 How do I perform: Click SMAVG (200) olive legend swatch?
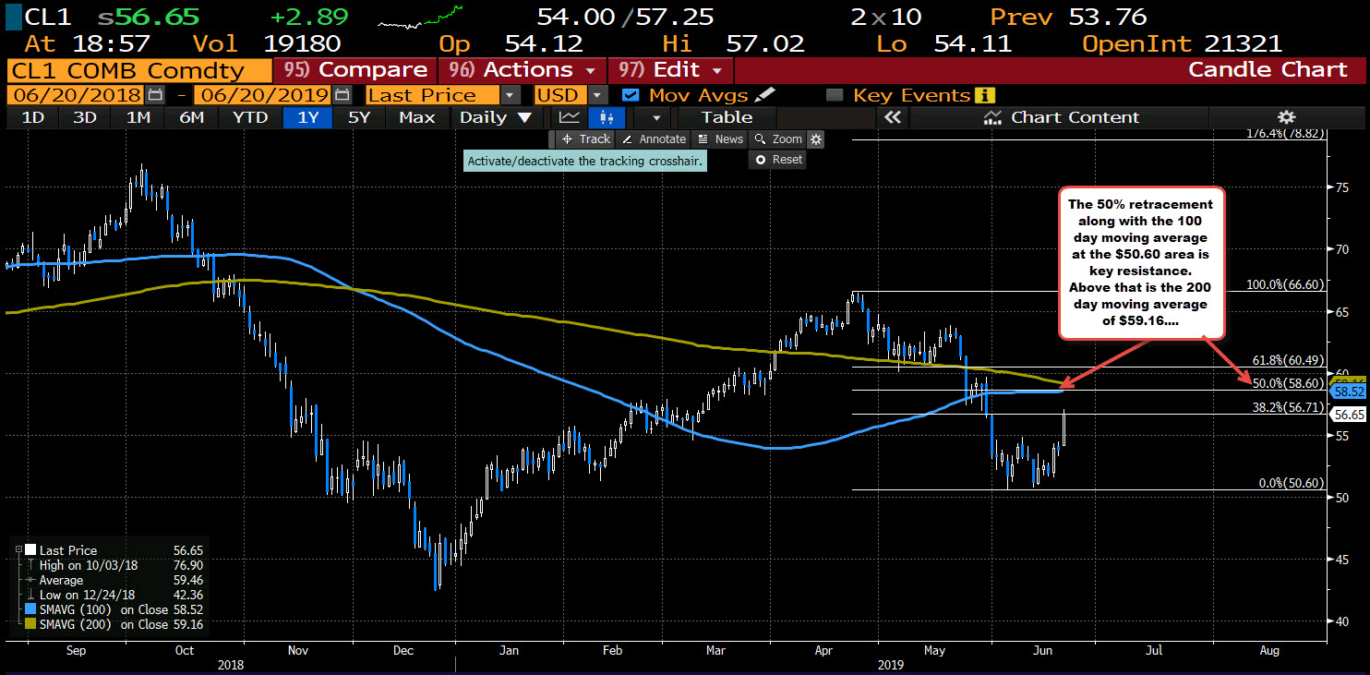click(30, 624)
